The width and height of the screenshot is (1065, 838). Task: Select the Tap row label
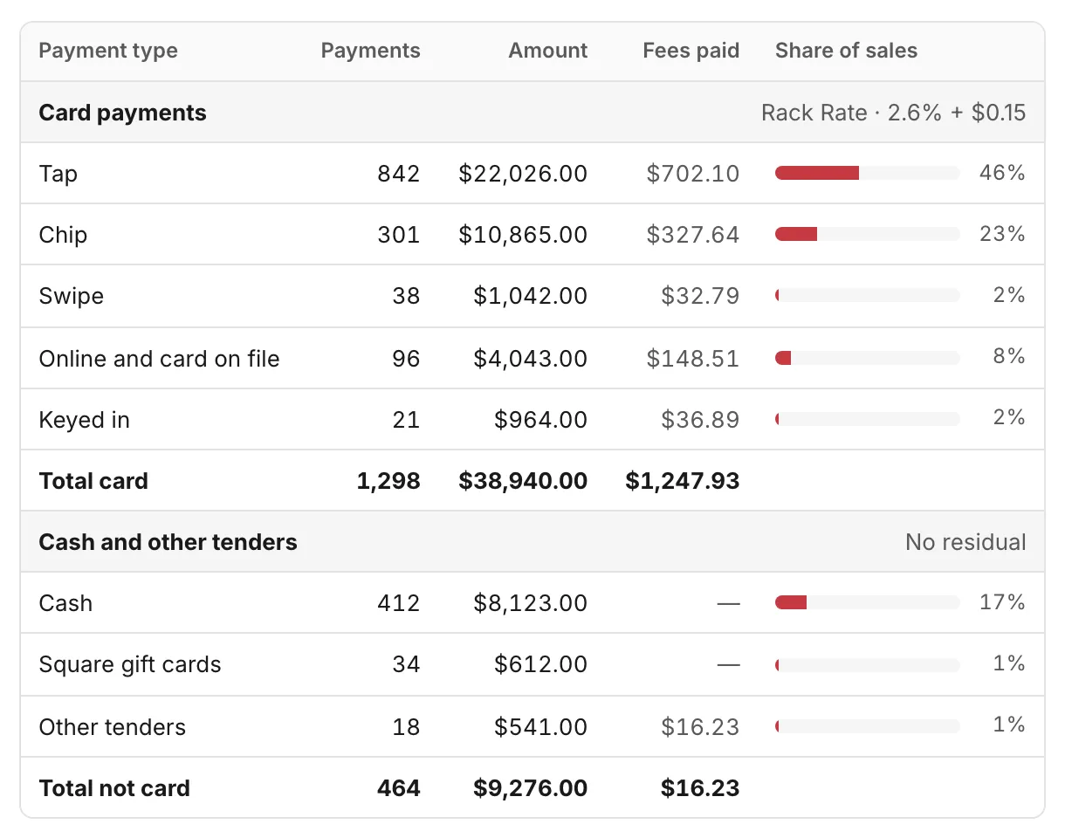click(x=58, y=174)
